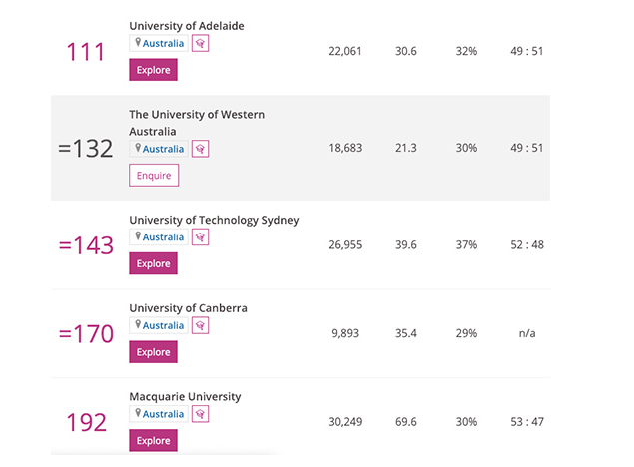Screen dimensions: 634x467
Task: Click graduation cap icon for Macquarie University
Action: 201,414
